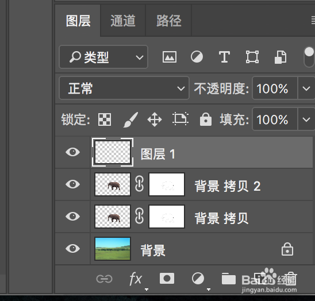This screenshot has height=301, width=315.
Task: Create a new group folder icon
Action: (229, 279)
